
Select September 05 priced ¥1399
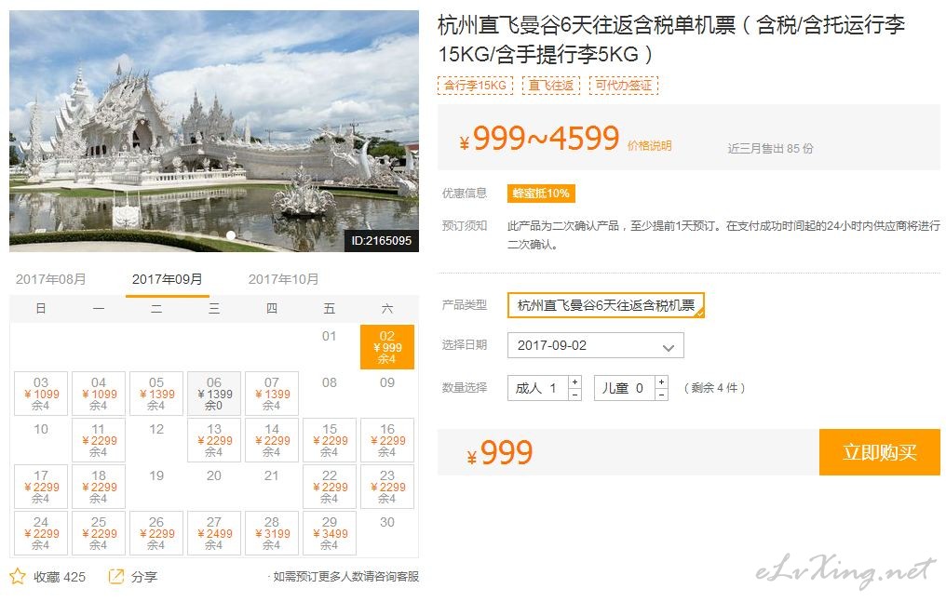pyautogui.click(x=156, y=394)
